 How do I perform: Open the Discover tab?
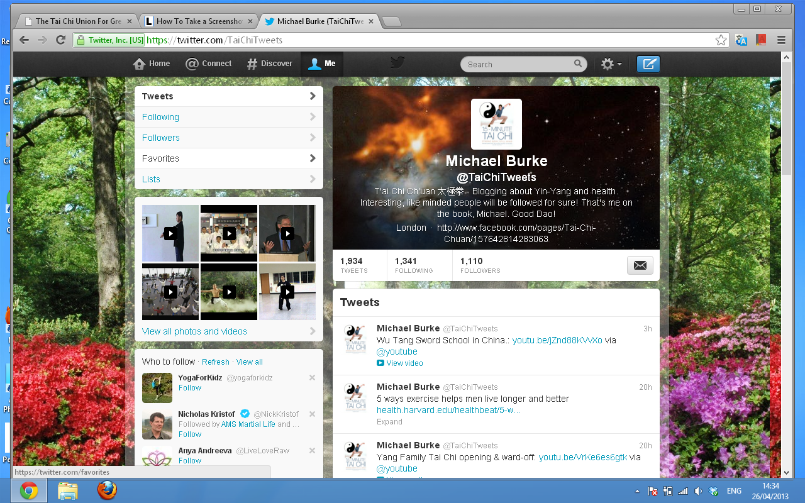pos(270,64)
